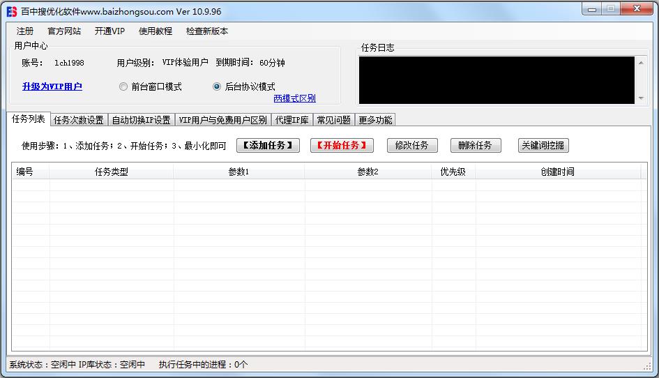Open the 开通VIP menu item
659x378 pixels.
point(109,31)
